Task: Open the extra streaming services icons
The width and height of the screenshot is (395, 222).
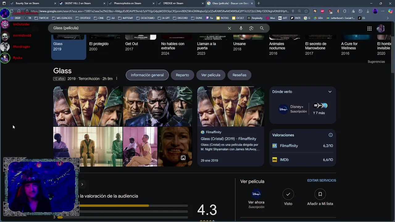Action: [320, 105]
